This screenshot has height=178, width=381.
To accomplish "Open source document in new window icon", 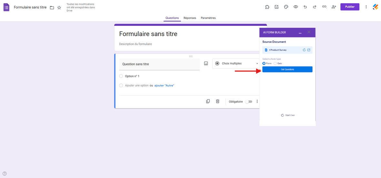I will (309, 50).
